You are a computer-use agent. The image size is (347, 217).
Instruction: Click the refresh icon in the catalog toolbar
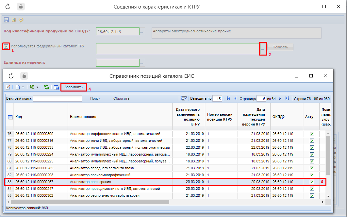[x=46, y=87]
